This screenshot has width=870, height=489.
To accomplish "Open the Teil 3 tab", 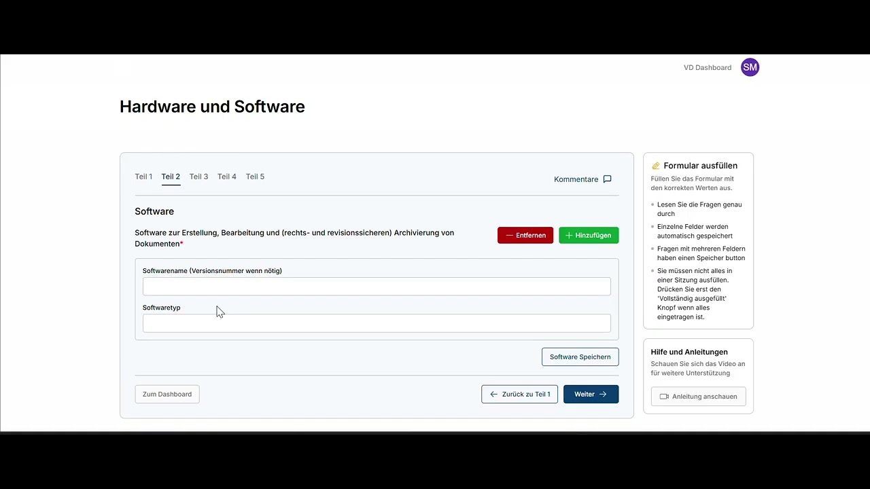I will click(198, 177).
